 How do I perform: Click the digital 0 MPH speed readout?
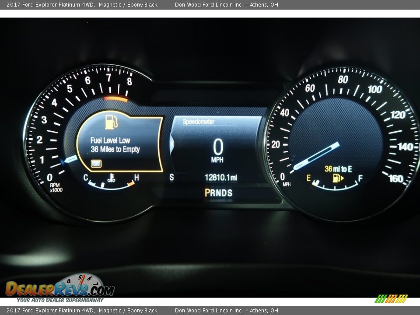coord(217,150)
